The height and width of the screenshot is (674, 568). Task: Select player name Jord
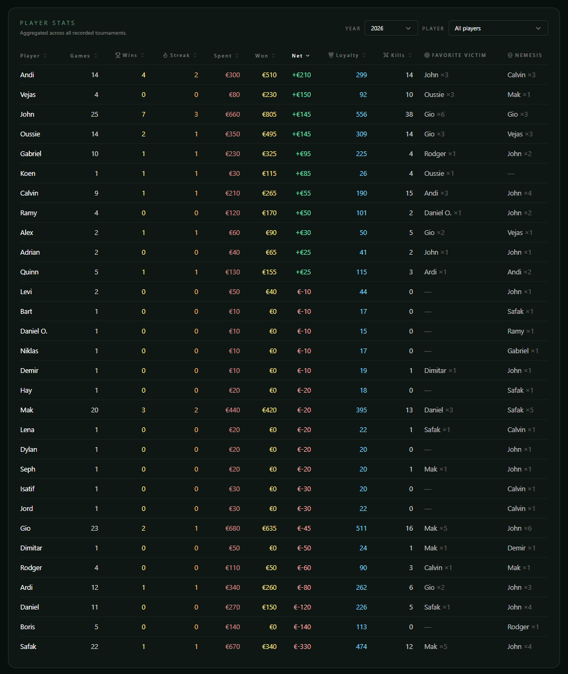(x=27, y=509)
